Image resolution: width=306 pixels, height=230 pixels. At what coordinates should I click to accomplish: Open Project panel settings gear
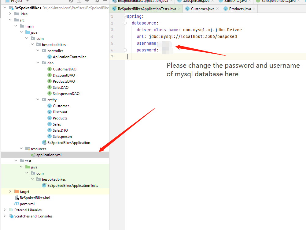pos(97,1)
